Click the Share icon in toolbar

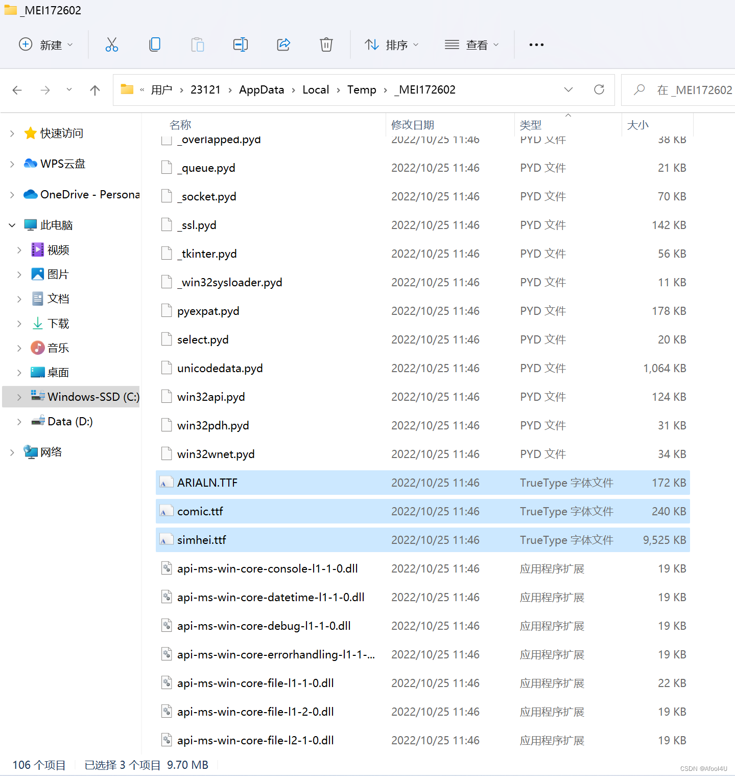pyautogui.click(x=283, y=45)
